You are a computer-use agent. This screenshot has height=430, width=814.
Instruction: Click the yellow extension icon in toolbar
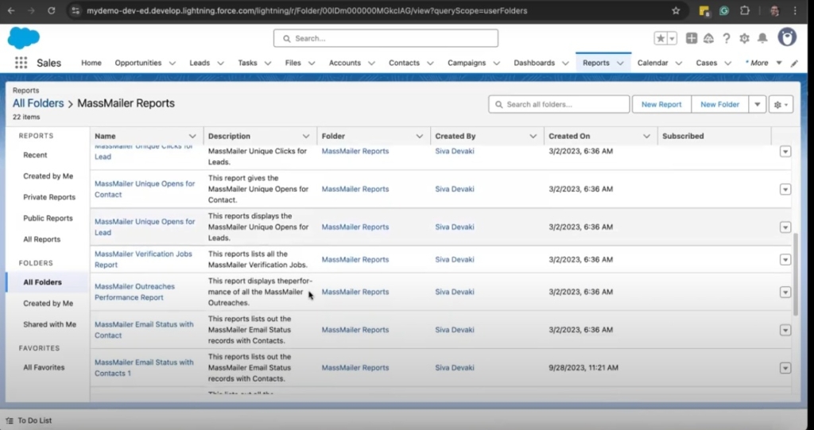(704, 10)
